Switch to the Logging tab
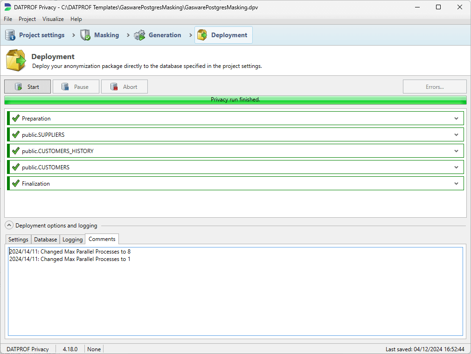This screenshot has width=471, height=354. (x=72, y=239)
